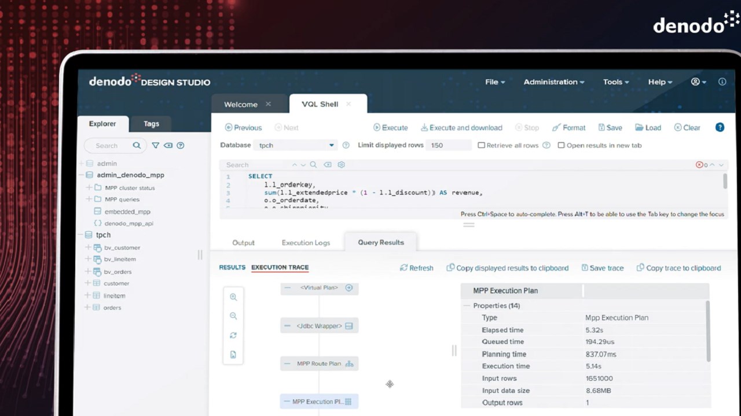Select the embedded_mpp item in Explorer

point(127,211)
